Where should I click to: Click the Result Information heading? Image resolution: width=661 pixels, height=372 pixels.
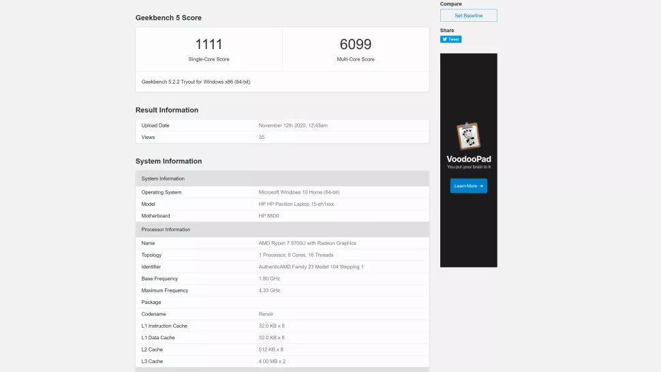[166, 110]
